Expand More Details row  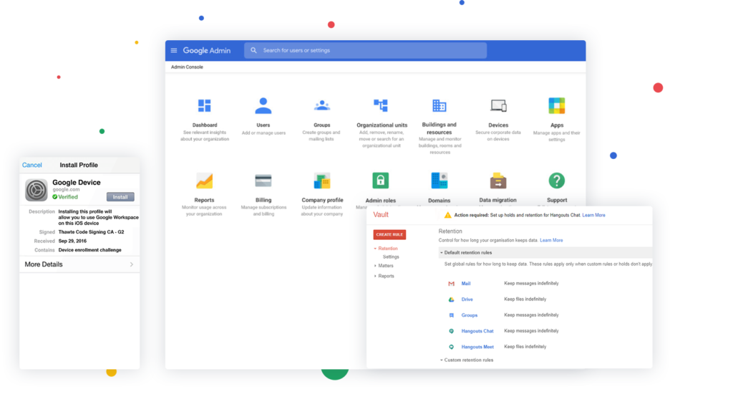(79, 264)
